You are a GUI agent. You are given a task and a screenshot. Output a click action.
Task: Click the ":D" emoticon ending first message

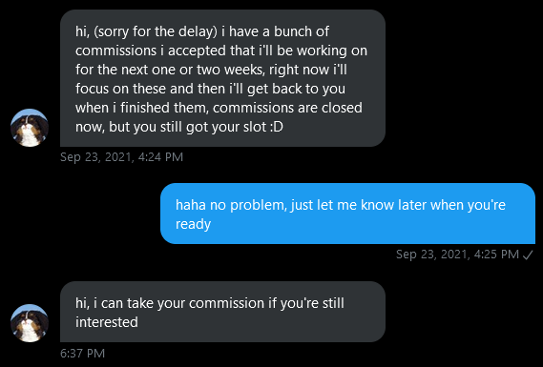click(276, 127)
